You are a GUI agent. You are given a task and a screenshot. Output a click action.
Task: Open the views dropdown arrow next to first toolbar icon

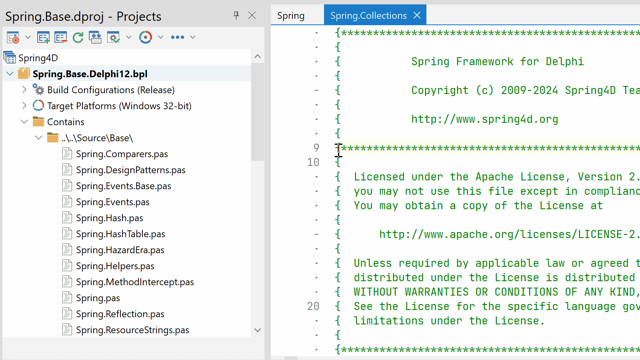pos(28,37)
